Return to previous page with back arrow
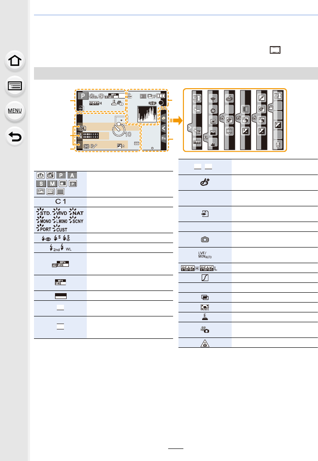Viewport: 318px width, 461px height. tap(15, 137)
